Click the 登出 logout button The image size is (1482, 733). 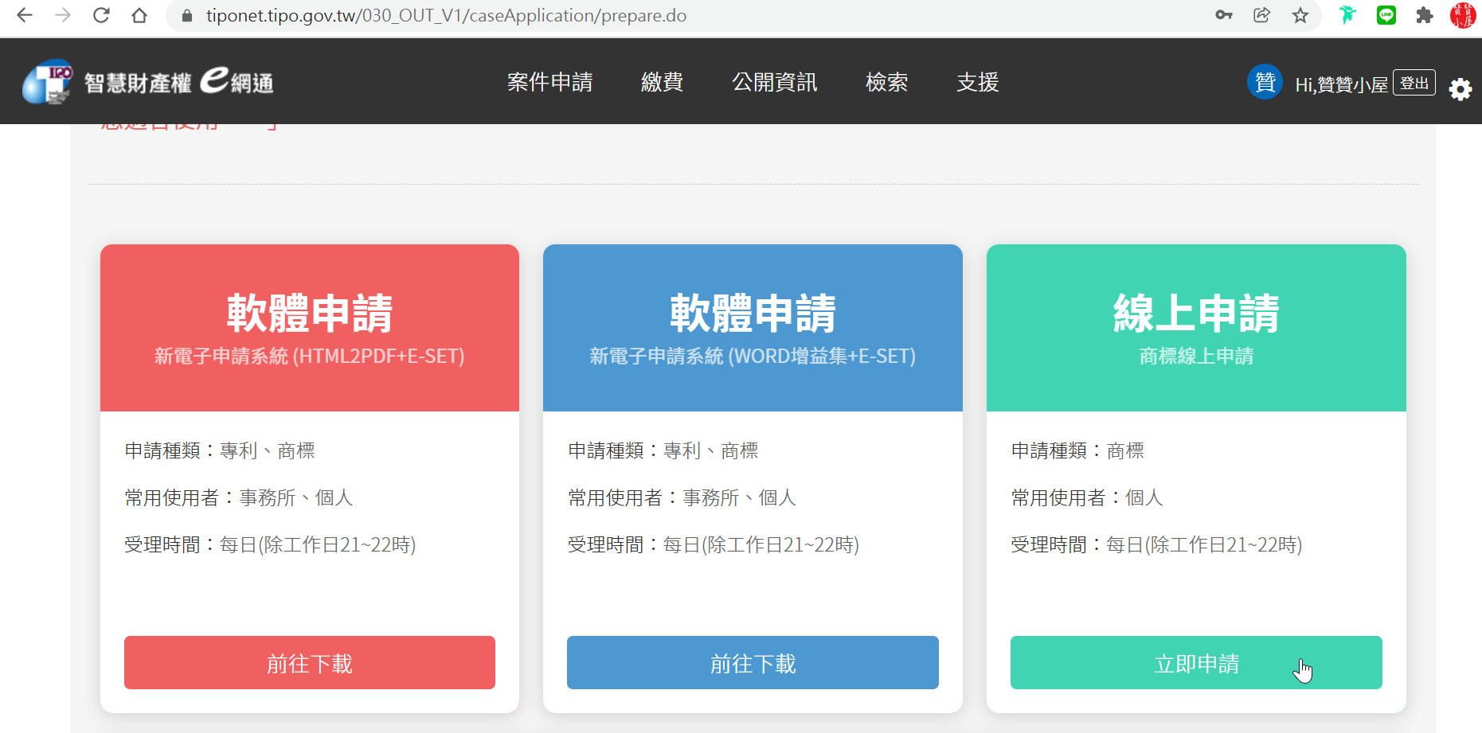point(1414,83)
